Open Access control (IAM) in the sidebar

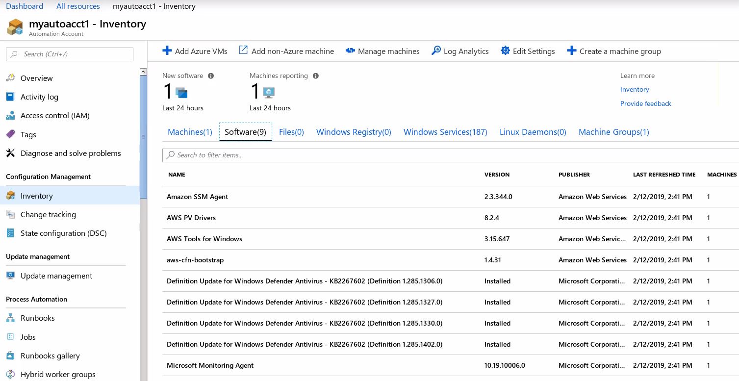(x=55, y=116)
